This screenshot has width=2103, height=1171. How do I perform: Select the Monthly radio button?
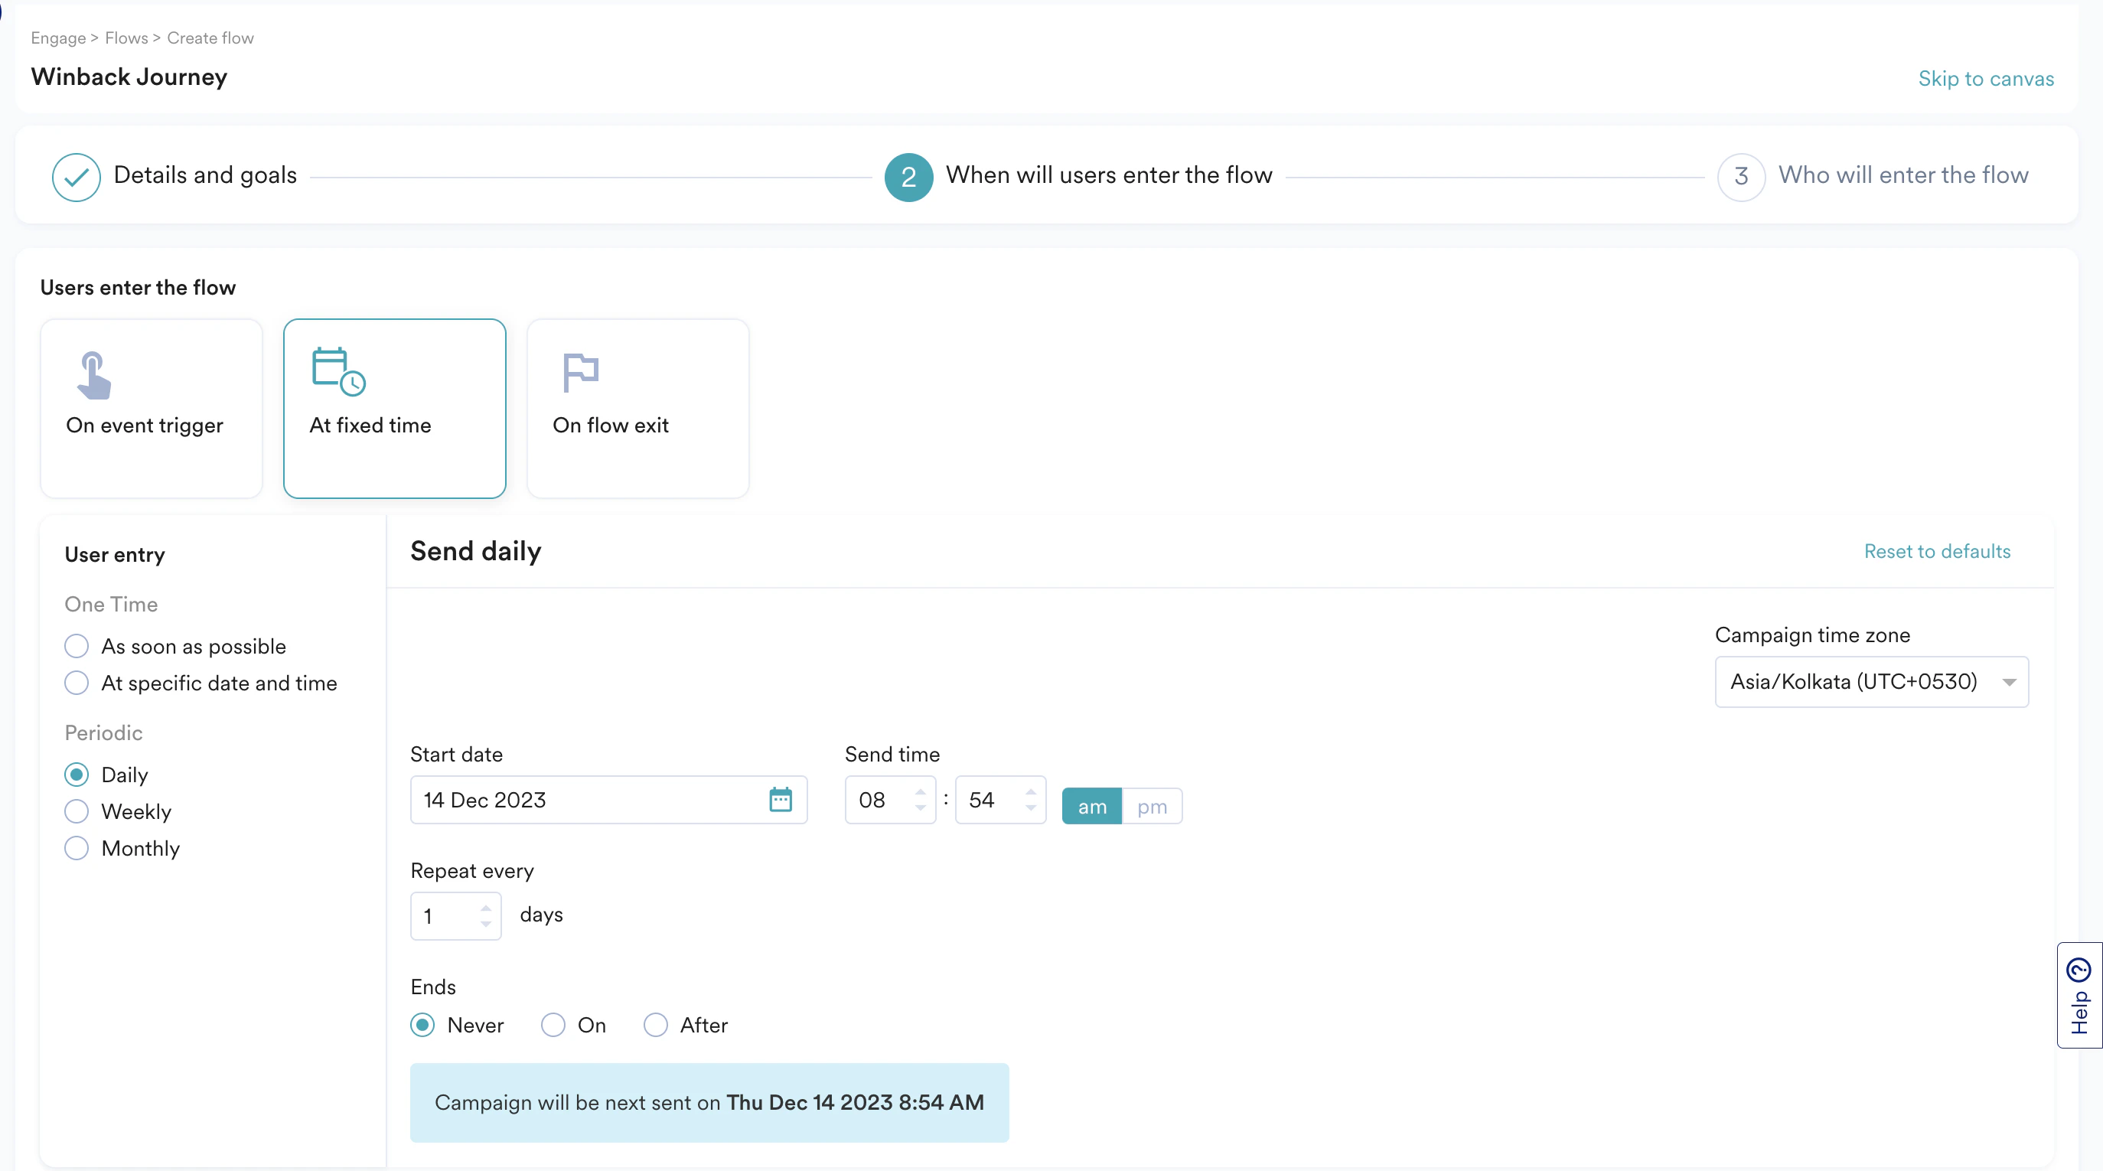point(76,847)
